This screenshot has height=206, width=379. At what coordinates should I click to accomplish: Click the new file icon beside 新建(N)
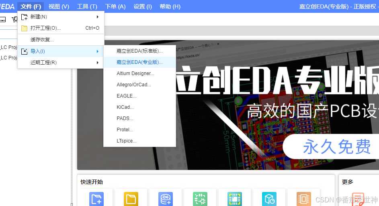24,17
